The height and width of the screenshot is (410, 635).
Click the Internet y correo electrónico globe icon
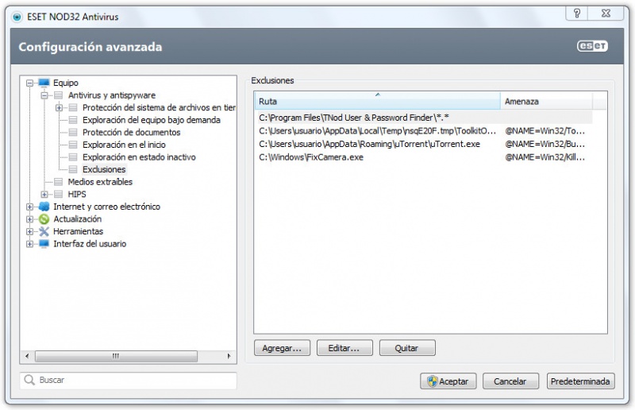[44, 207]
